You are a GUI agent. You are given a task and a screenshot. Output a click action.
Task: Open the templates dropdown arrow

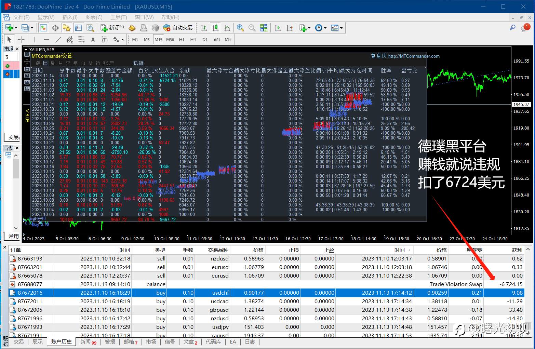[341, 28]
